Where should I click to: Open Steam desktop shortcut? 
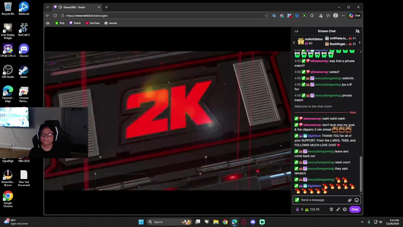(24, 72)
